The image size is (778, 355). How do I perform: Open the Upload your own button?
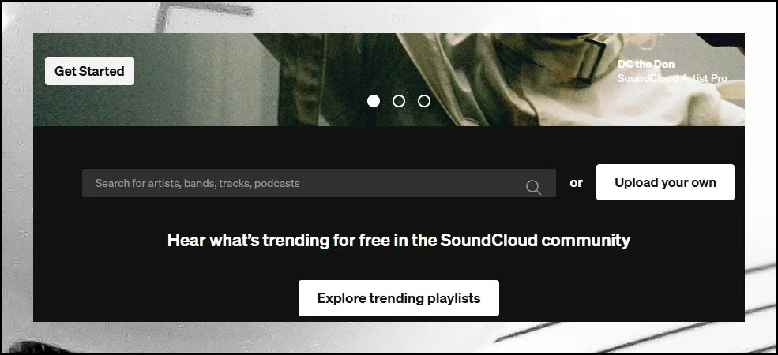[665, 182]
